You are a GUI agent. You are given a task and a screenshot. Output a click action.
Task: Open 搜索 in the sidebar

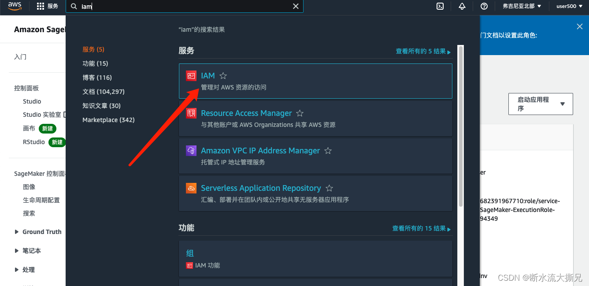[29, 213]
